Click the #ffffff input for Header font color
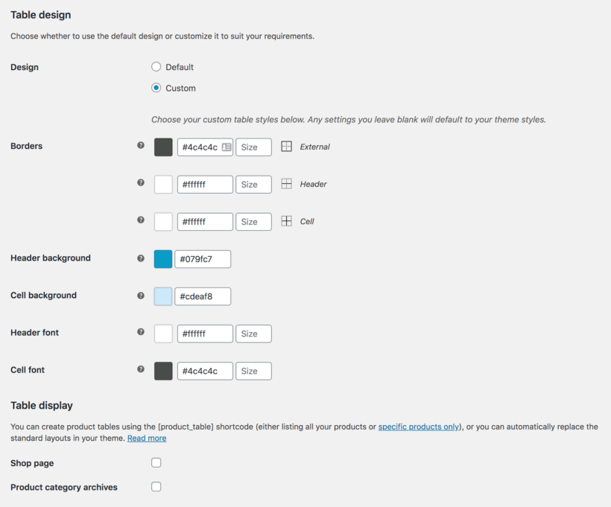This screenshot has height=507, width=611. click(x=204, y=333)
